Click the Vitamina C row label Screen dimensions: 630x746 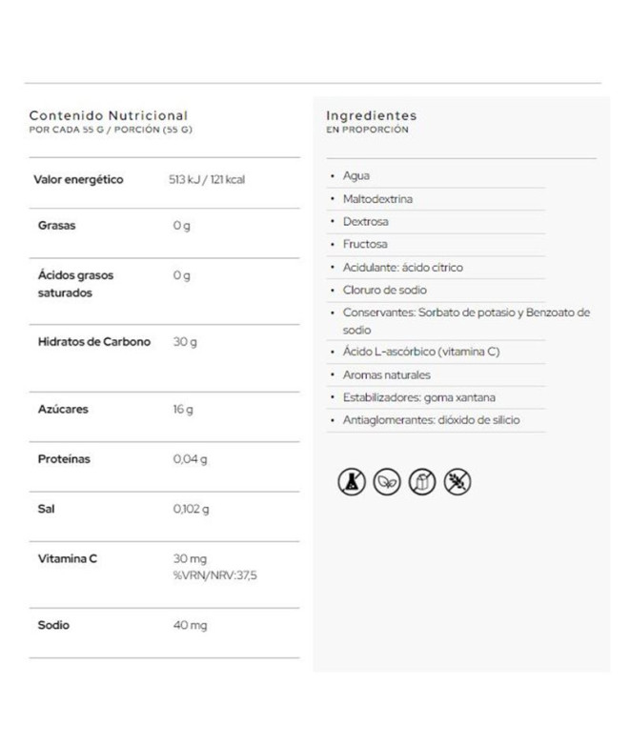(67, 558)
